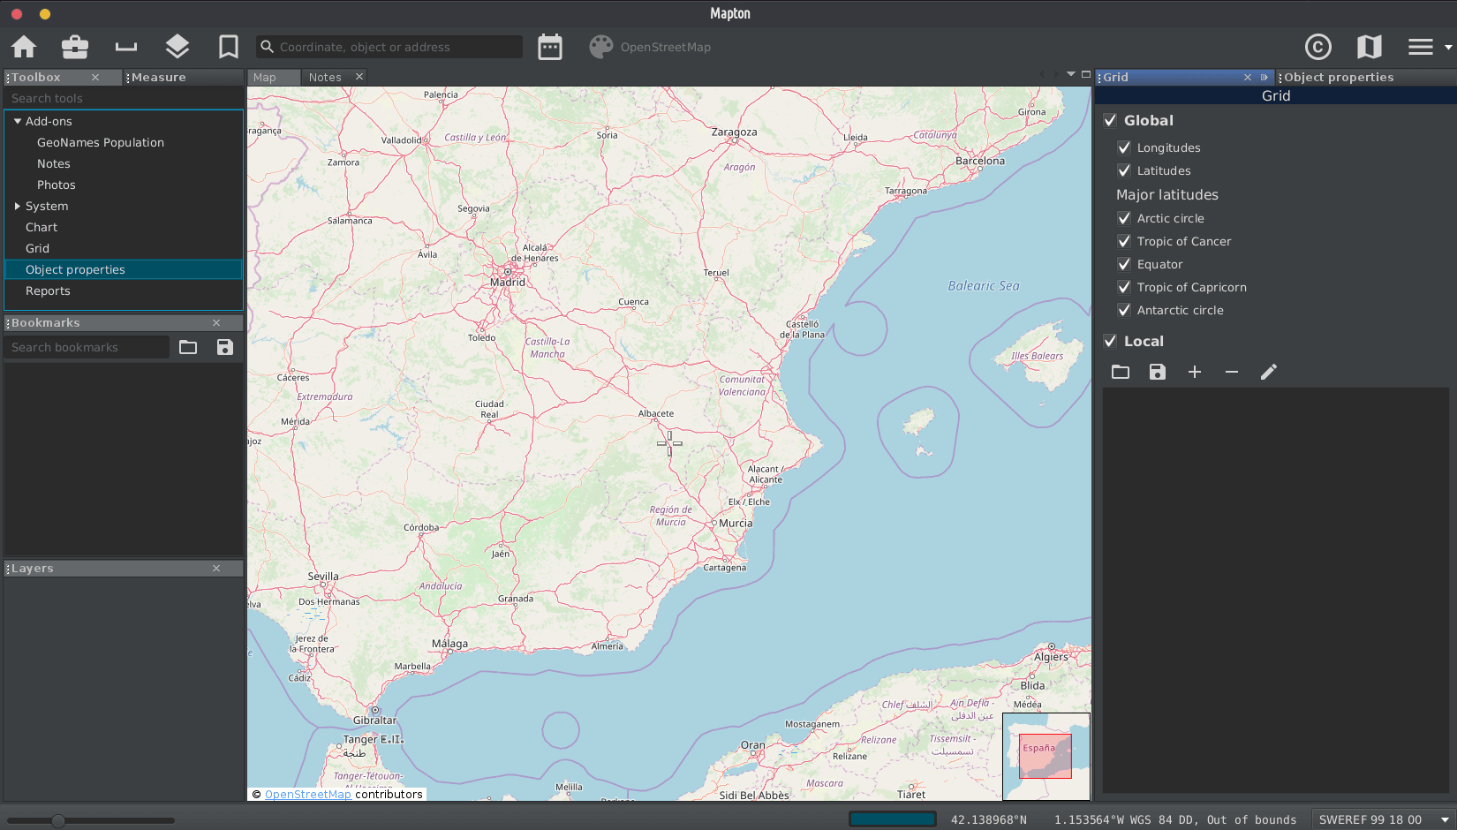1457x830 pixels.
Task: Switch to the Object properties tab
Action: click(1338, 78)
